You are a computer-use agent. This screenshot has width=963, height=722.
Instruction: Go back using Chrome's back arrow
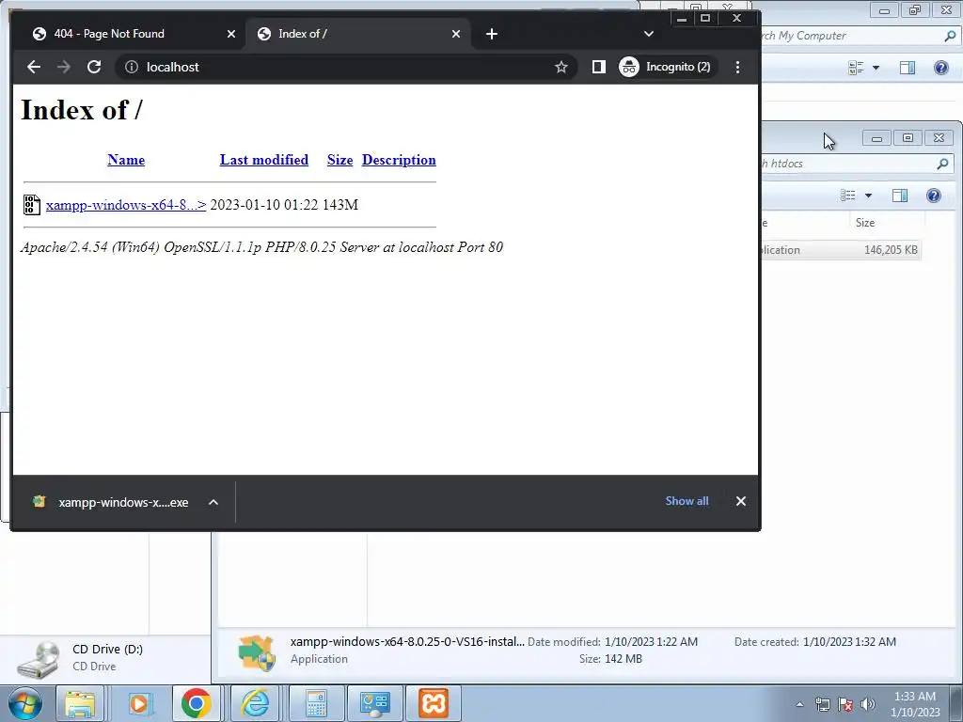click(34, 67)
